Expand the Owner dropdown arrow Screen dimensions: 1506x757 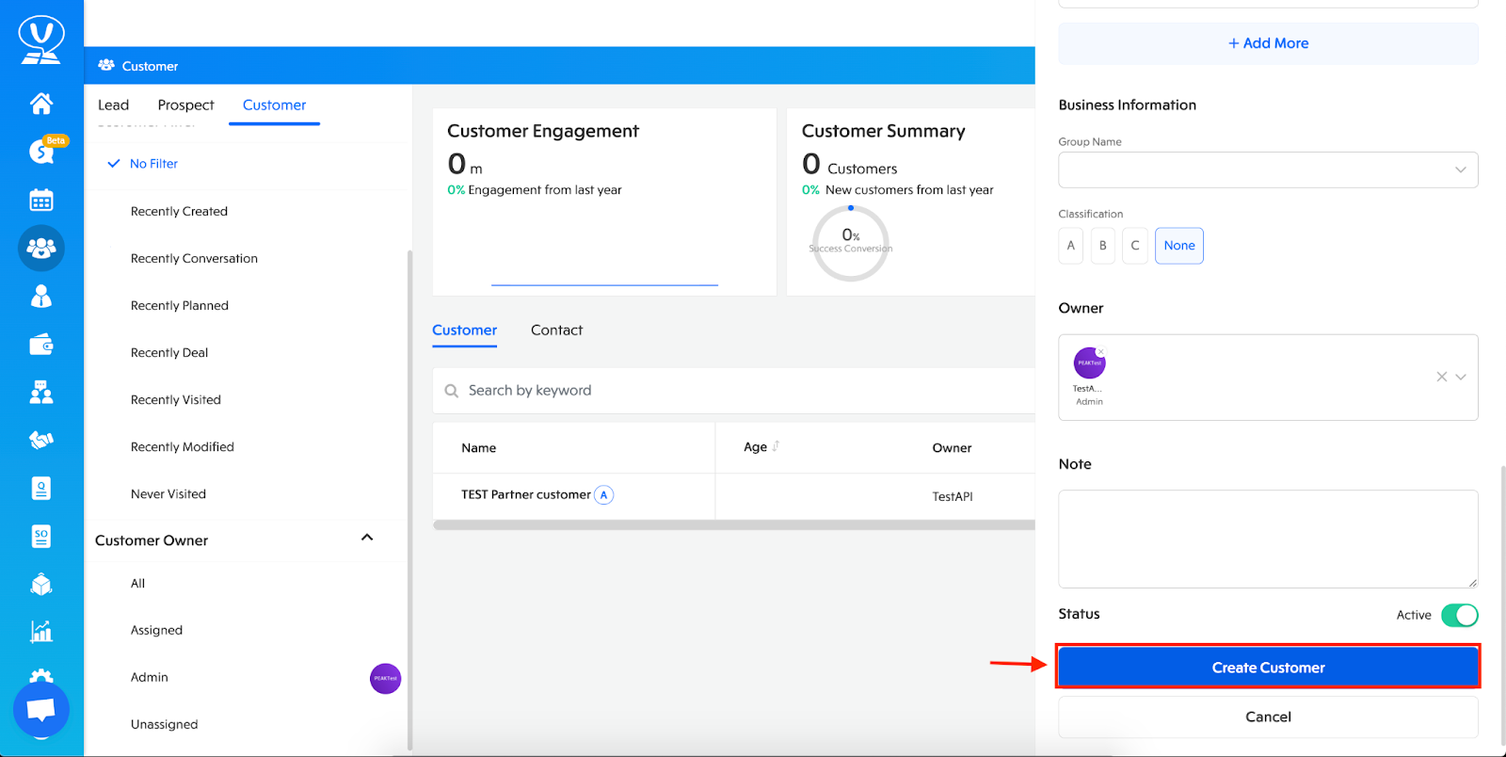[1461, 377]
